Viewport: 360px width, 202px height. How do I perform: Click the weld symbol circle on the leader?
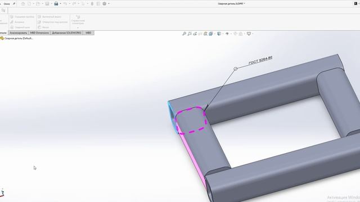[235, 68]
